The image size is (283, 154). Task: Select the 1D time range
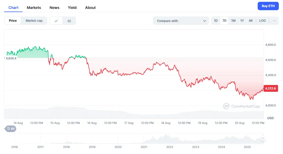pos(216,21)
